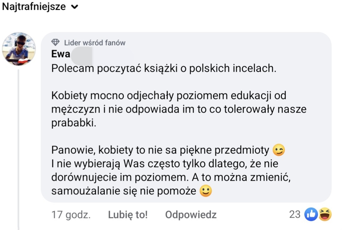Open the Najtrafniejsze comment sorting menu
This screenshot has height=230, width=342.
click(x=34, y=6)
